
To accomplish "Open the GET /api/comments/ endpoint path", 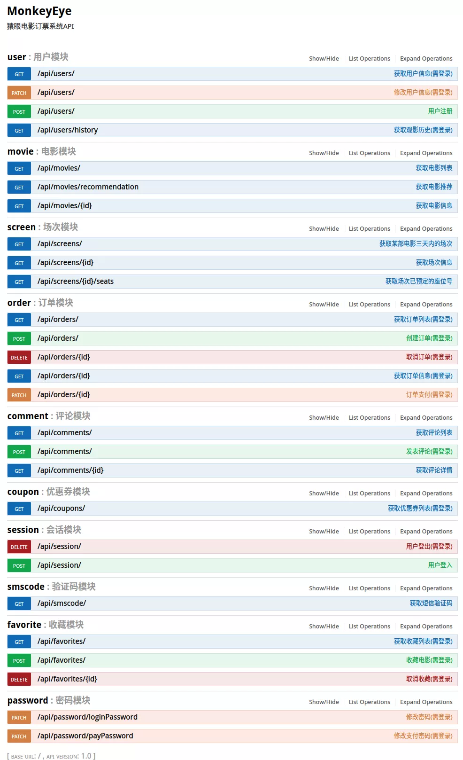I will [x=65, y=433].
